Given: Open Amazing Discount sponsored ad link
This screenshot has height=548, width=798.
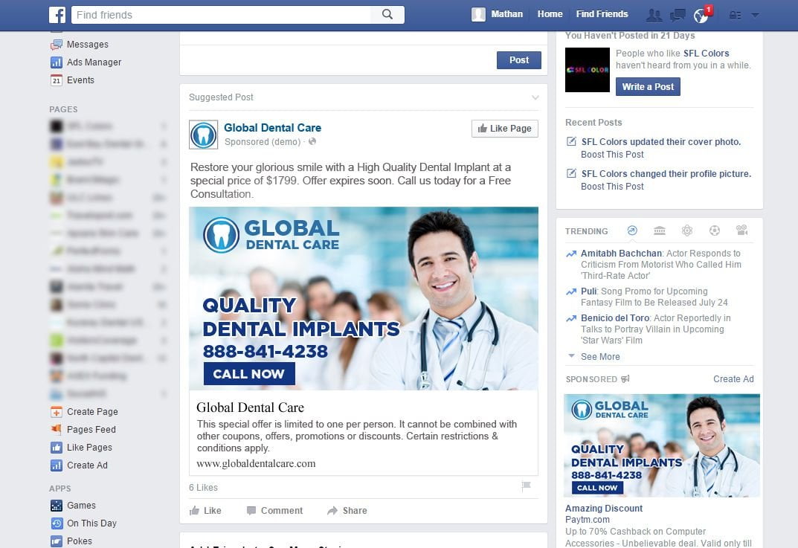Looking at the screenshot, I should [x=604, y=508].
